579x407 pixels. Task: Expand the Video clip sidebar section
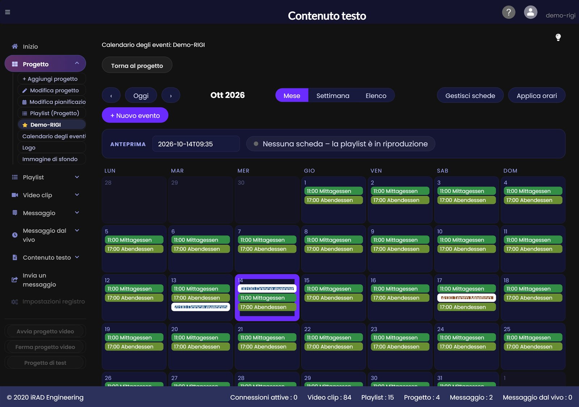77,195
